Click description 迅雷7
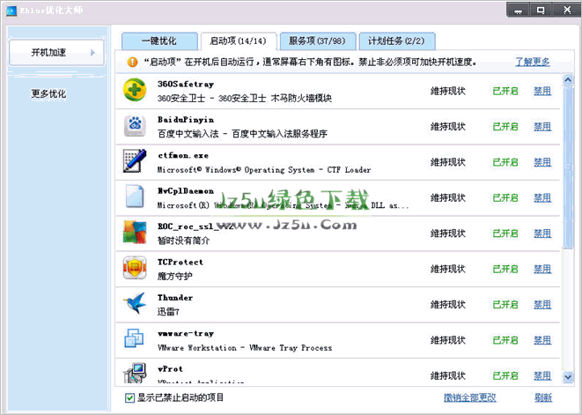The image size is (582, 415). click(168, 312)
